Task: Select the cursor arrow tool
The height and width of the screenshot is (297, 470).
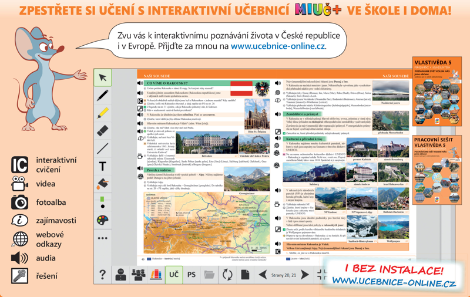Action: point(102,78)
